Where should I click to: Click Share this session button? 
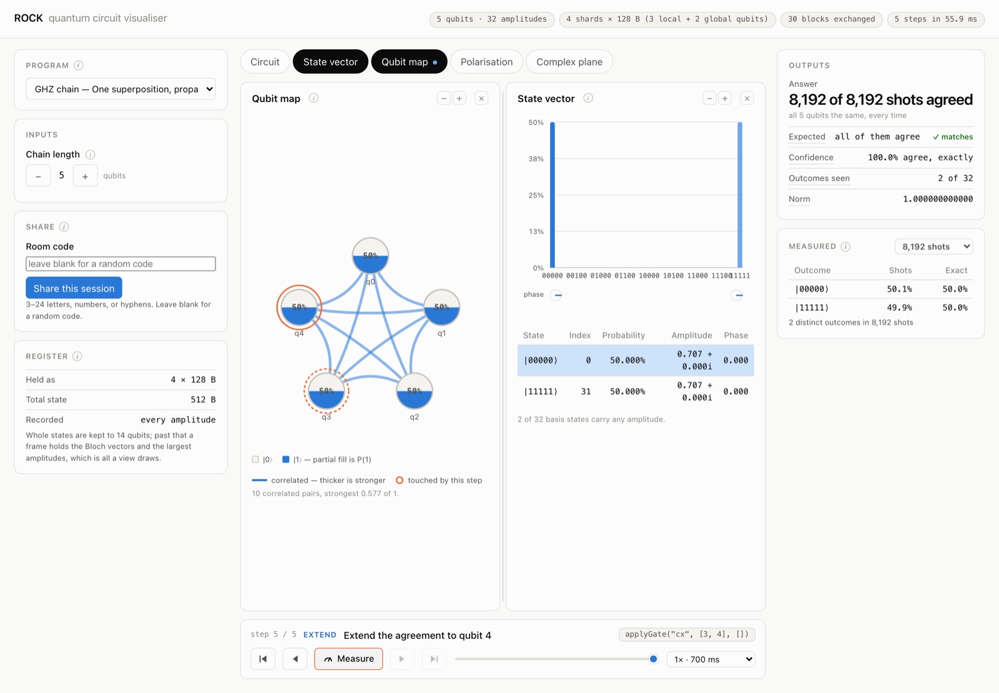(74, 288)
